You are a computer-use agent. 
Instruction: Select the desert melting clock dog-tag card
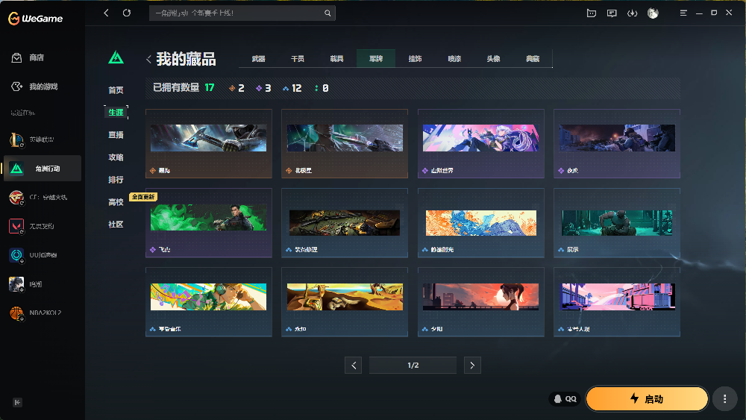click(345, 302)
